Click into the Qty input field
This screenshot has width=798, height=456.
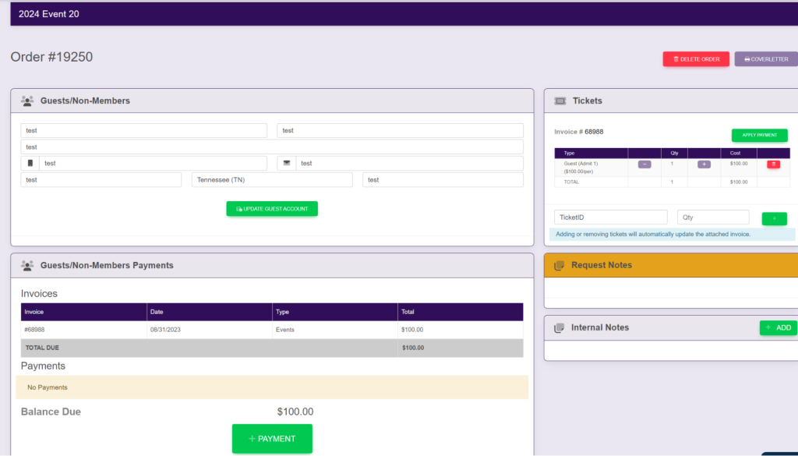click(x=713, y=217)
